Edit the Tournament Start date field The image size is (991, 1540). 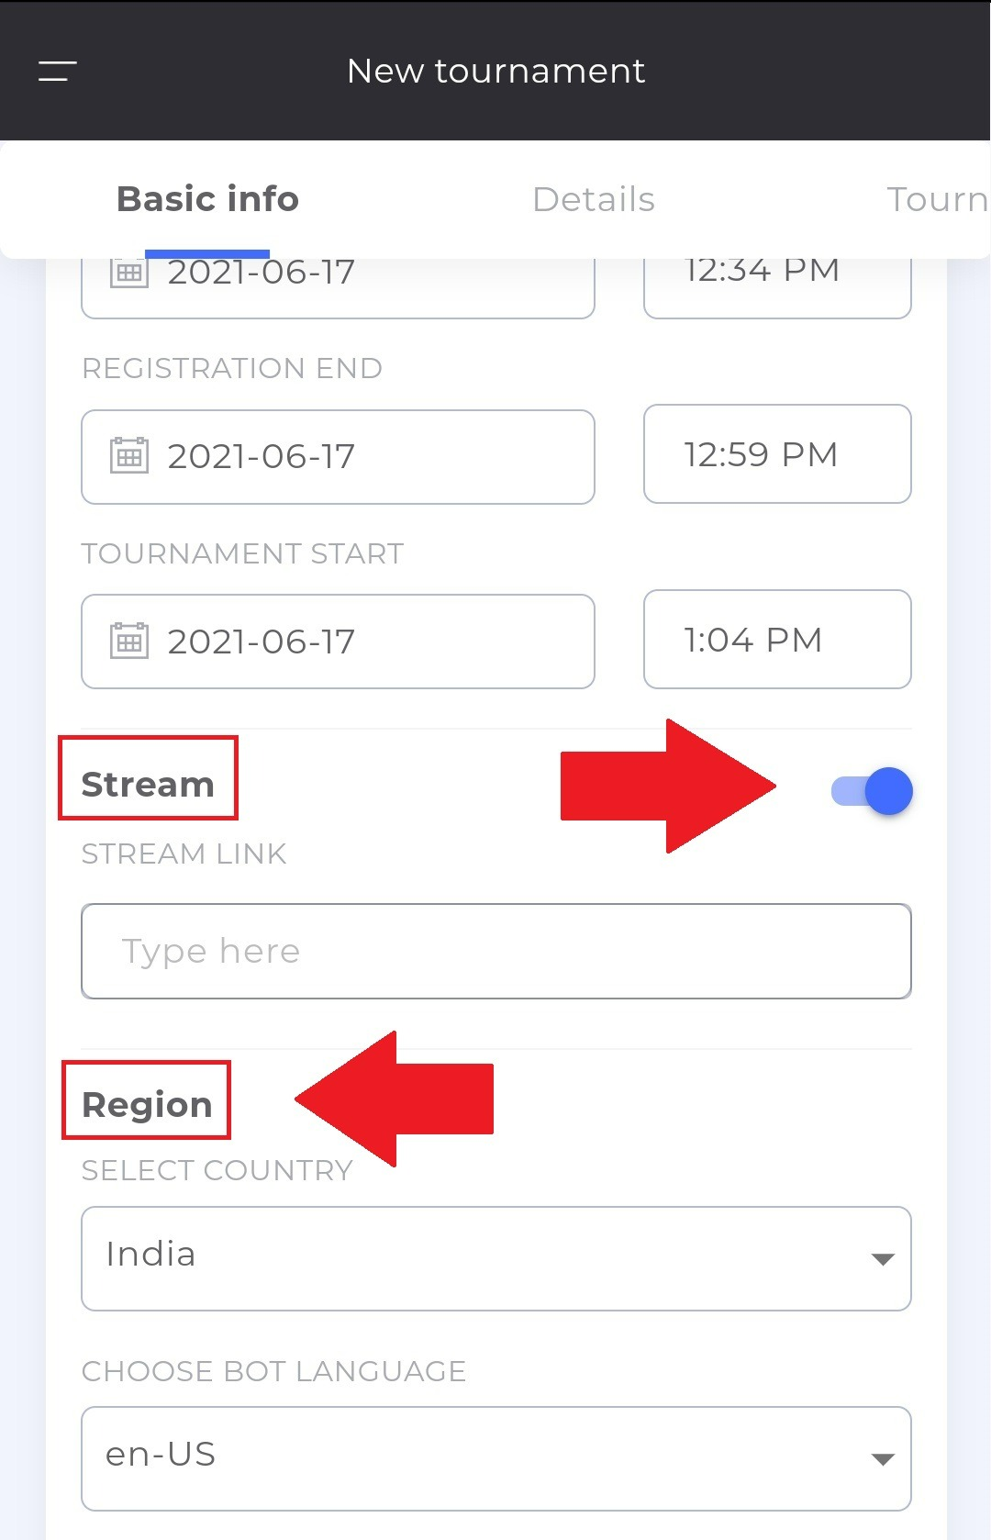coord(338,642)
